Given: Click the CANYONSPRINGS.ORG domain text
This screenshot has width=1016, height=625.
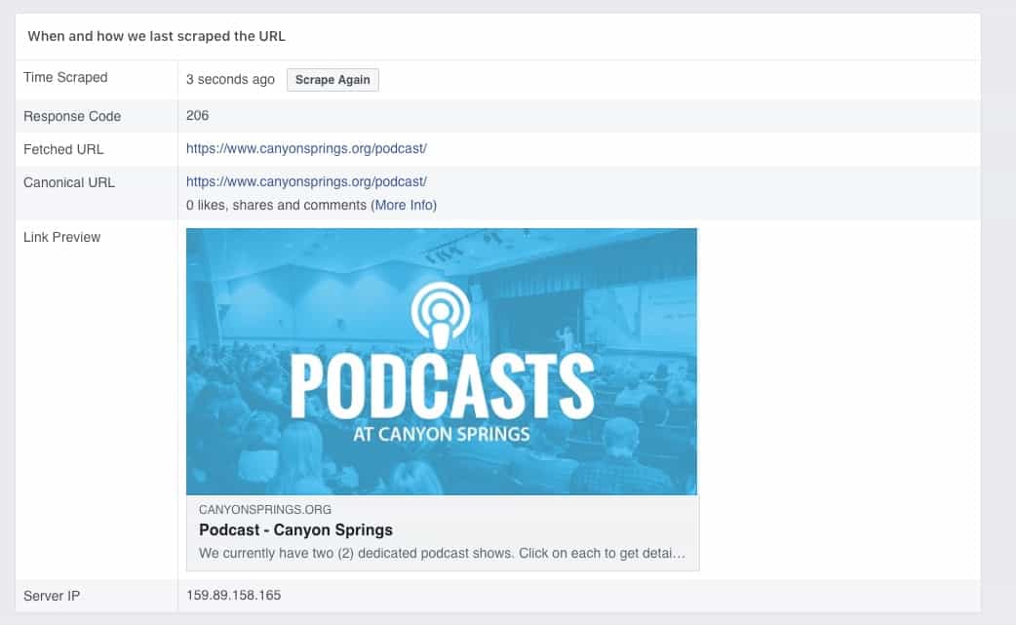Looking at the screenshot, I should click(x=265, y=510).
